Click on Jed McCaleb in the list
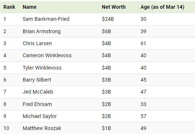Screen dimensions: 195x134 pos(38,92)
